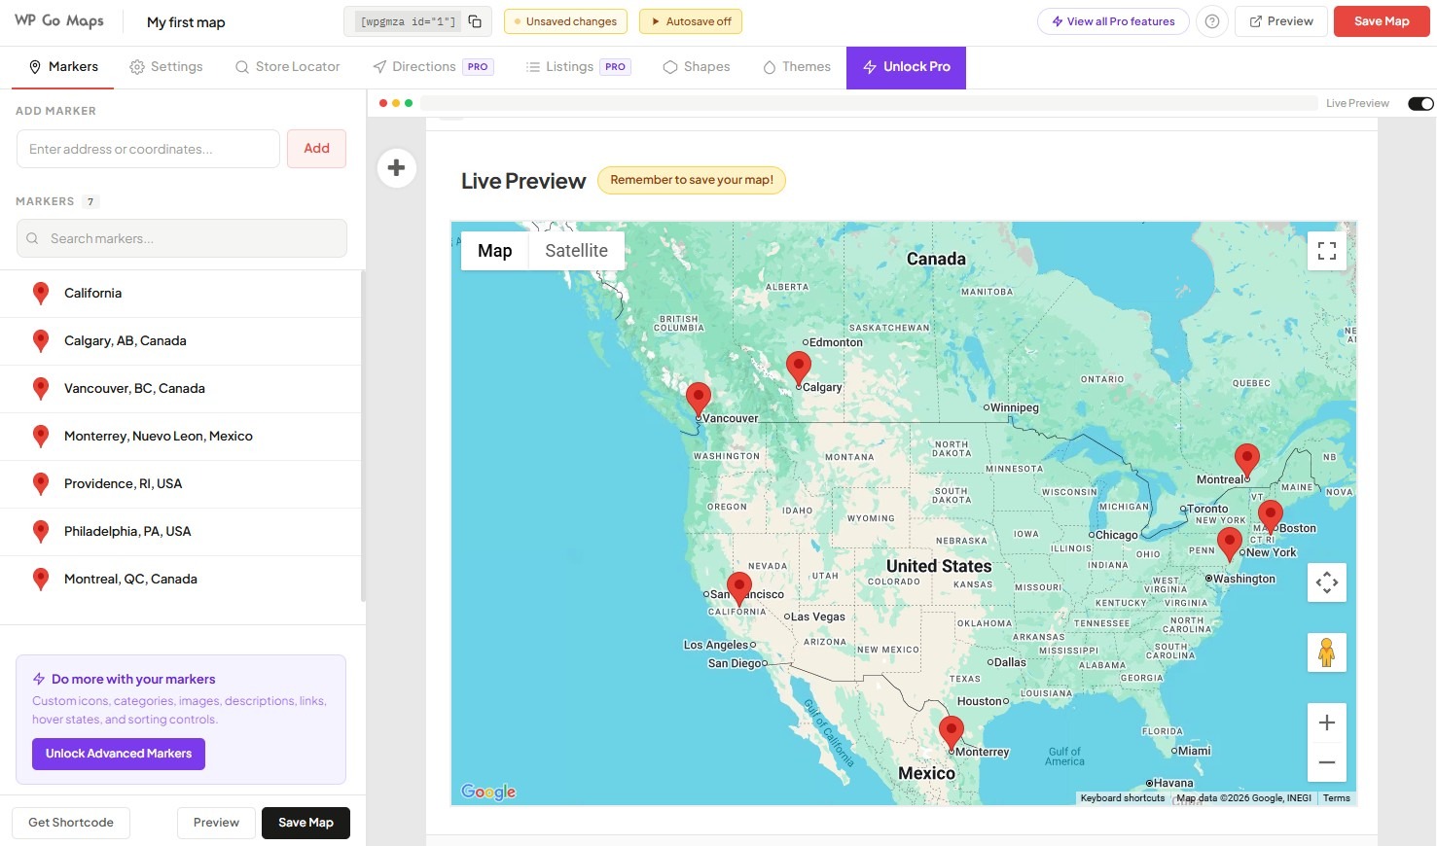Click the pin icon beside California

(41, 294)
